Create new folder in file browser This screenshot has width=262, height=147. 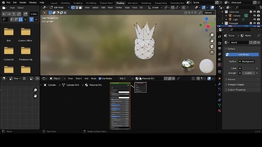pyautogui.click(x=25, y=14)
